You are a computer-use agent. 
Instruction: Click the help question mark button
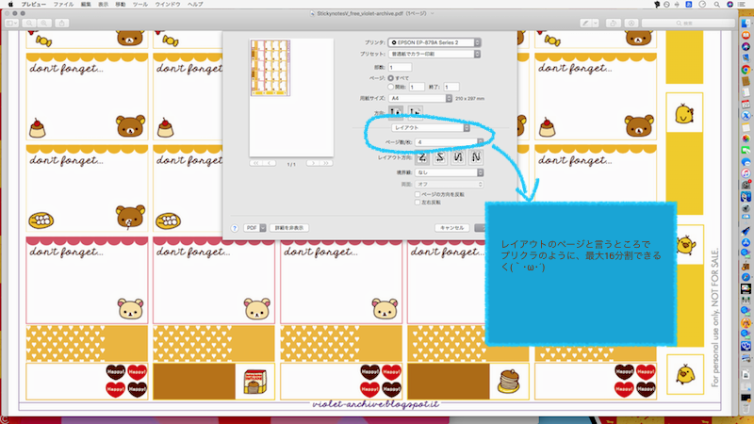coord(234,228)
